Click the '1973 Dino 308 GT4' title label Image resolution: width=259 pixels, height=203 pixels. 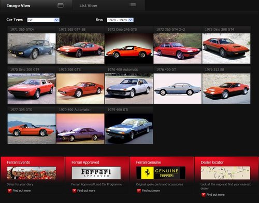pyautogui.click(x=220, y=30)
